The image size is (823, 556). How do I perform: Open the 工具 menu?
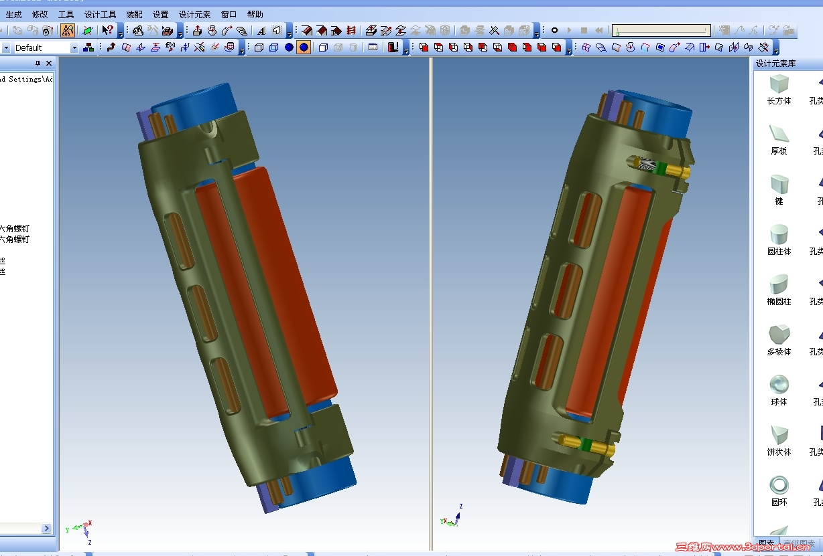pyautogui.click(x=66, y=14)
